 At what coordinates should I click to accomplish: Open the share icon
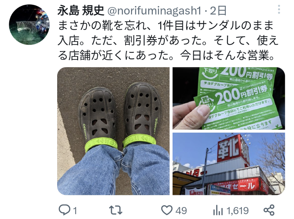(x=269, y=210)
